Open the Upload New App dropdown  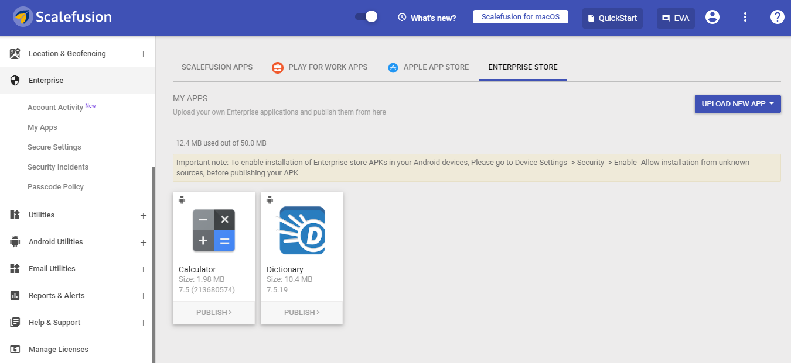point(738,104)
